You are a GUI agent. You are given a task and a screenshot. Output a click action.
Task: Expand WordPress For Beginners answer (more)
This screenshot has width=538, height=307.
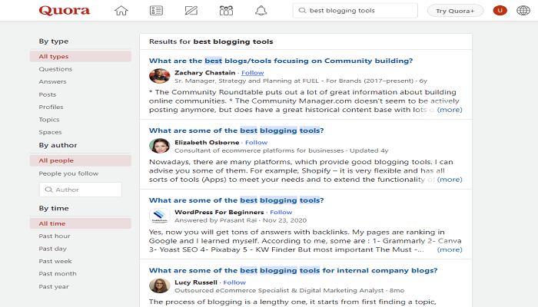click(x=450, y=249)
